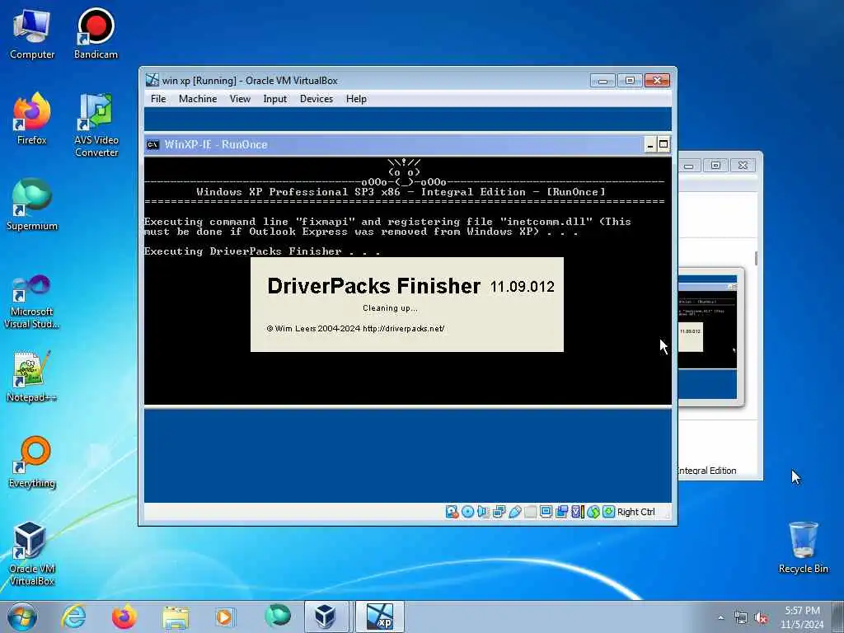
Task: Click the VirtualBox window title bar icon
Action: click(152, 80)
